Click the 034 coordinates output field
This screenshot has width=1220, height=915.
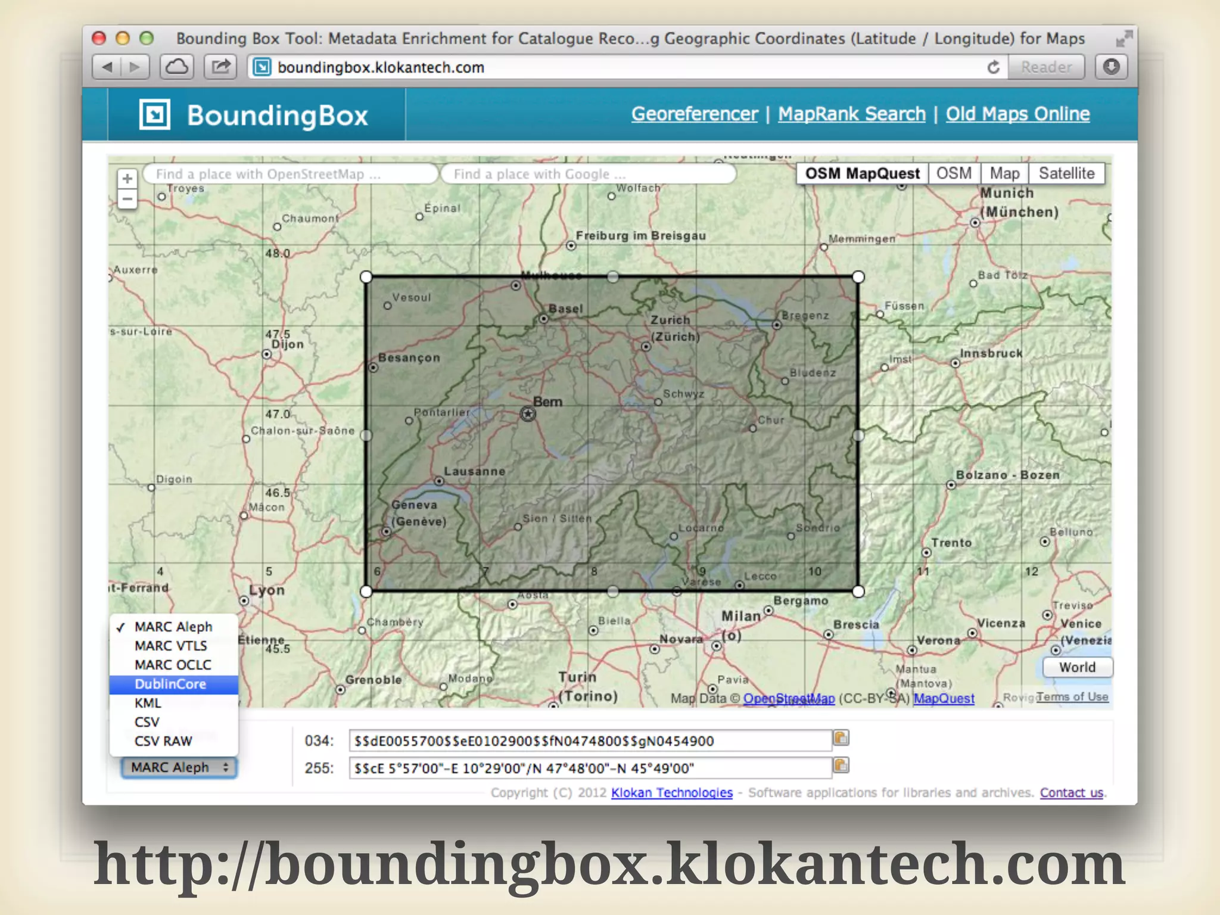point(590,740)
